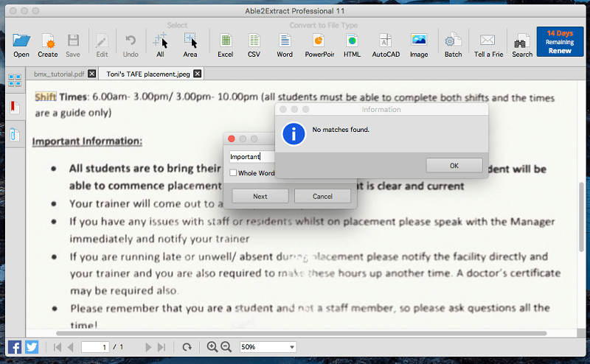Close the search dialog with red button
The height and width of the screenshot is (364, 590).
(x=232, y=139)
